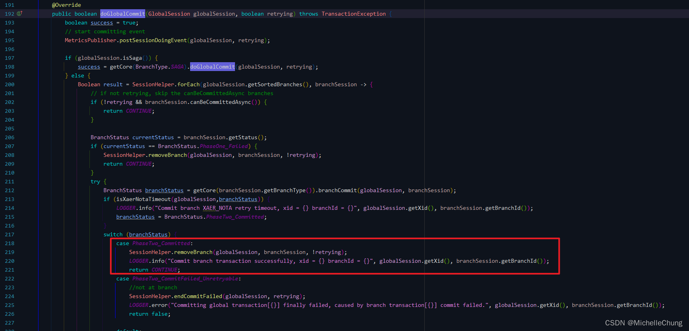Click line number 197 in the gutter

[10, 58]
